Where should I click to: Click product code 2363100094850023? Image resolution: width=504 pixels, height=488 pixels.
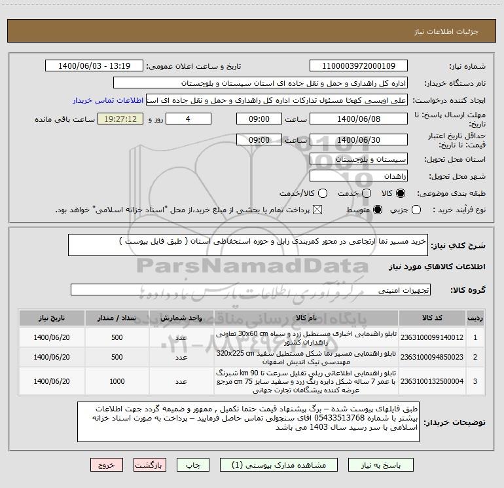pyautogui.click(x=432, y=357)
